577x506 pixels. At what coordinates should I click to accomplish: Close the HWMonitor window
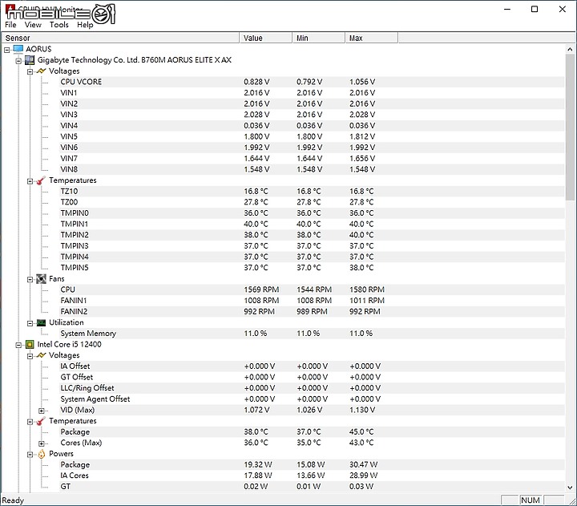pos(563,9)
